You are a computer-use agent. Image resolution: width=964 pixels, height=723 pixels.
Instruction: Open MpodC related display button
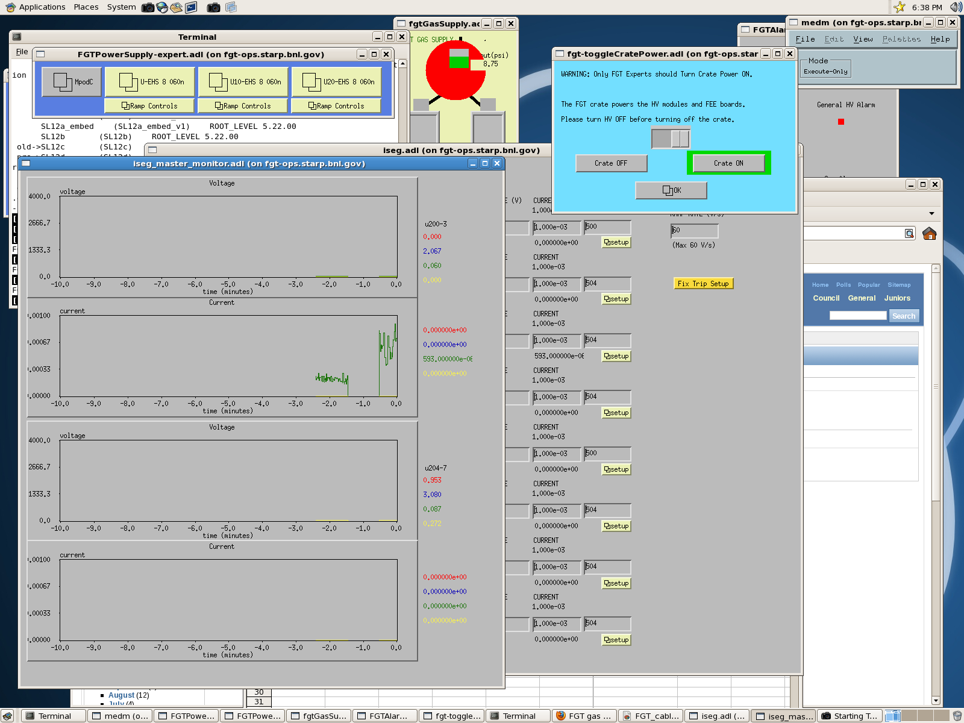pyautogui.click(x=72, y=82)
